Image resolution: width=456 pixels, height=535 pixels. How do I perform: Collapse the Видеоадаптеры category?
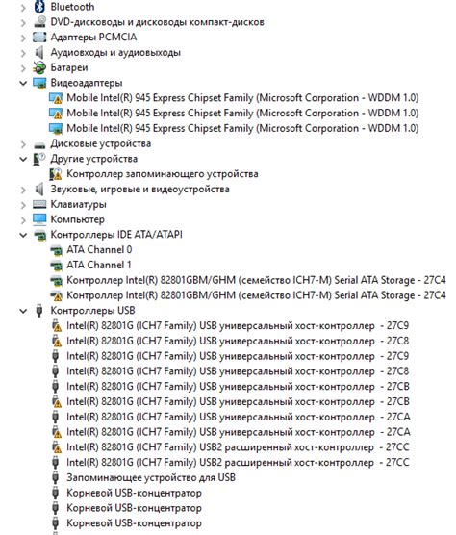click(x=23, y=83)
